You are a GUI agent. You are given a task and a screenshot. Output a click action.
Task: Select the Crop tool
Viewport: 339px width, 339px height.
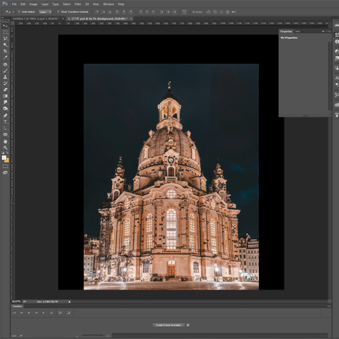[x=5, y=52]
